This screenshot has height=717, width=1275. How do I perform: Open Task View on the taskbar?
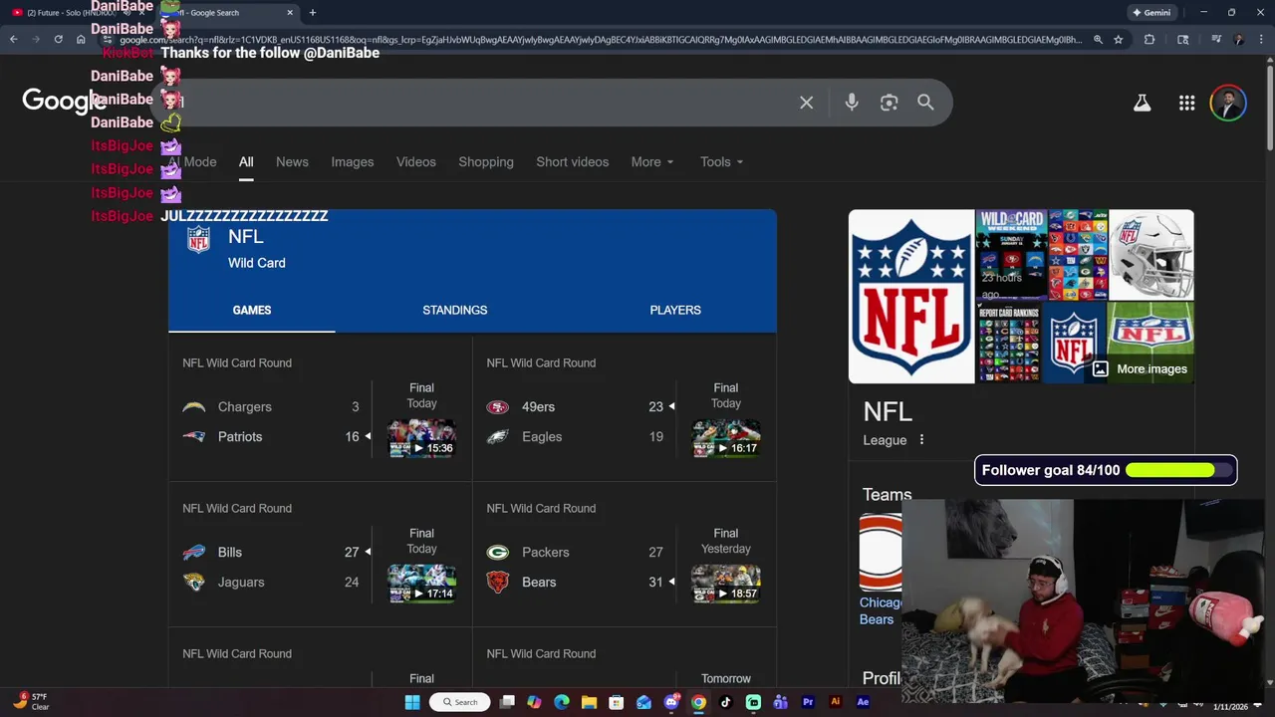tap(507, 702)
